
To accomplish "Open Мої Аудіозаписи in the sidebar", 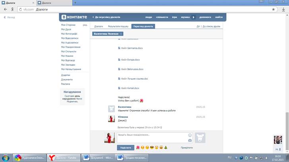I will pyautogui.click(x=70, y=43).
